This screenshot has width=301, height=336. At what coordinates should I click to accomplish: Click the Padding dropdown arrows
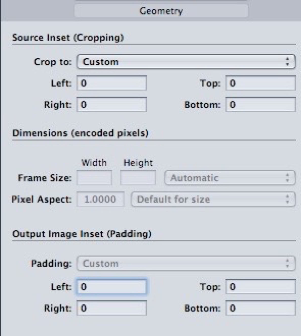click(287, 263)
